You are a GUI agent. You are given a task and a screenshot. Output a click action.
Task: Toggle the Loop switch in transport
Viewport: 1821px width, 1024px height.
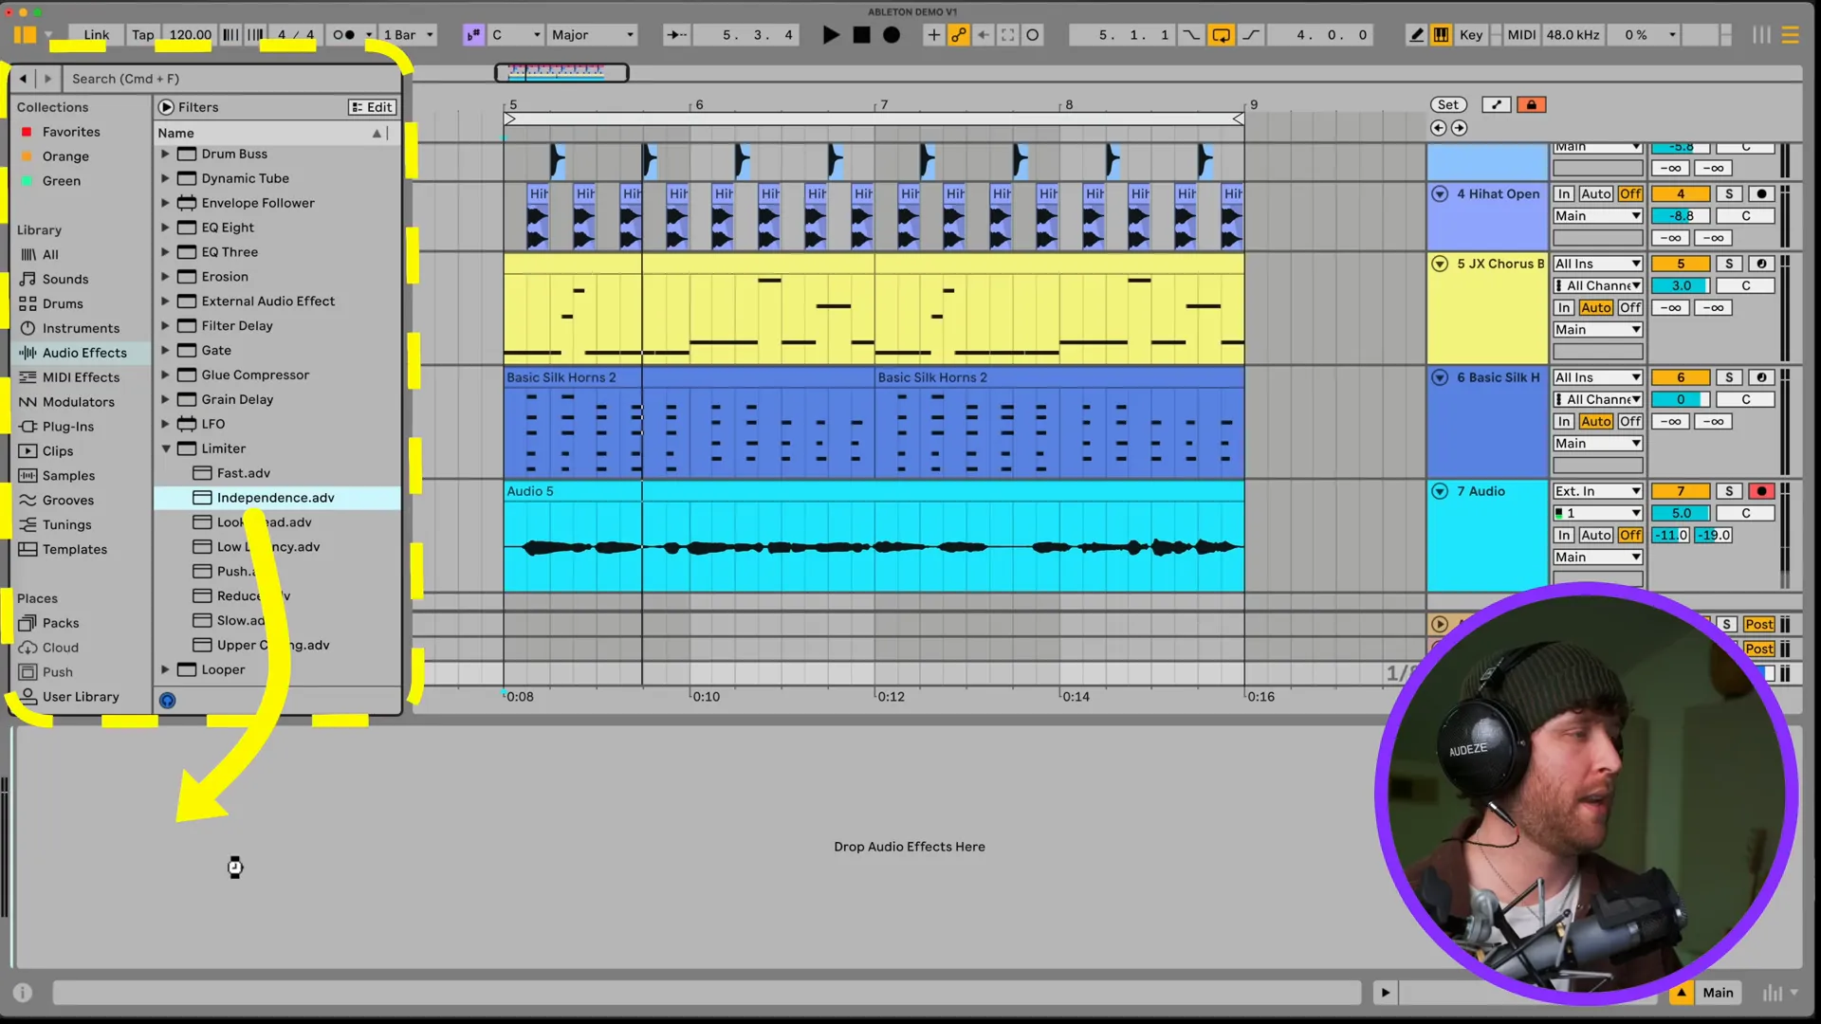(1221, 35)
